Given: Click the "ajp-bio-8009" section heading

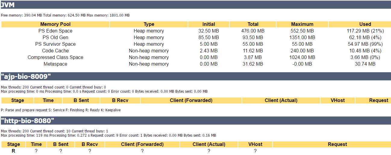Looking at the screenshot, I should [26, 76].
